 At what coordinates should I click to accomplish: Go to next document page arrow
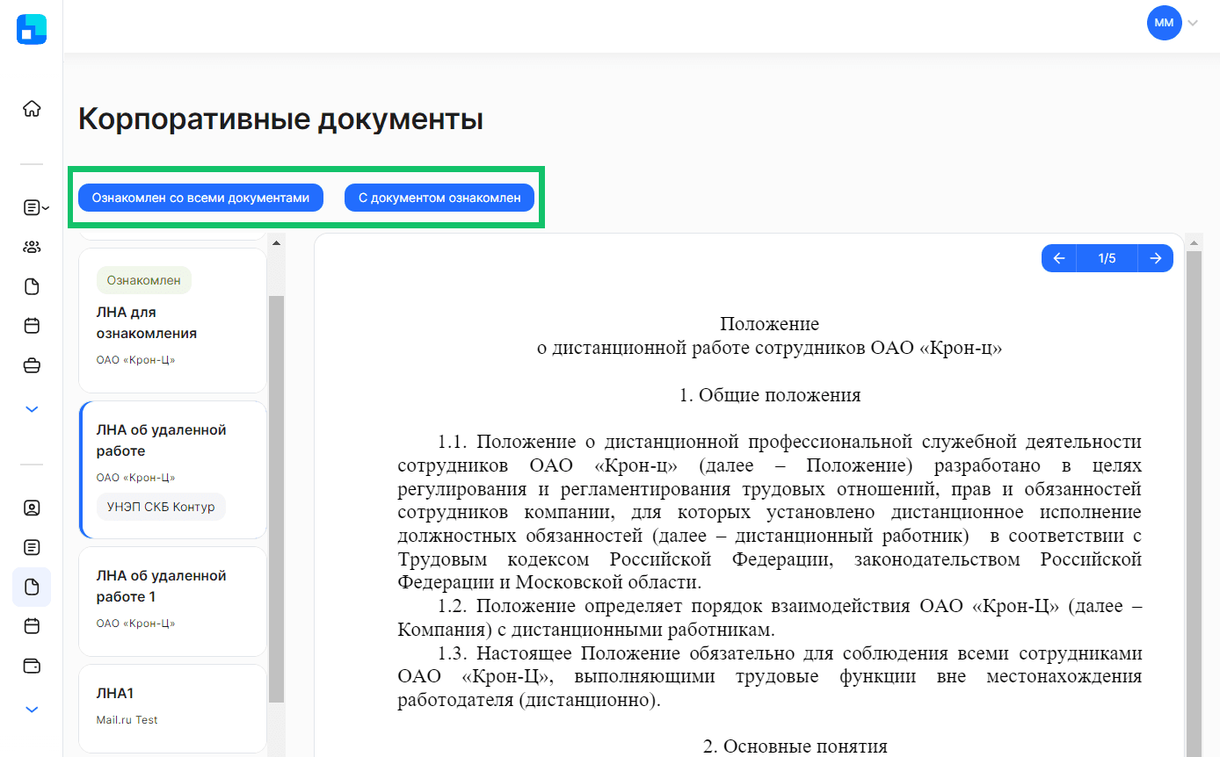(x=1156, y=258)
